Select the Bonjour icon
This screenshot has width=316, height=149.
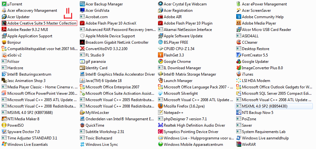4,42
